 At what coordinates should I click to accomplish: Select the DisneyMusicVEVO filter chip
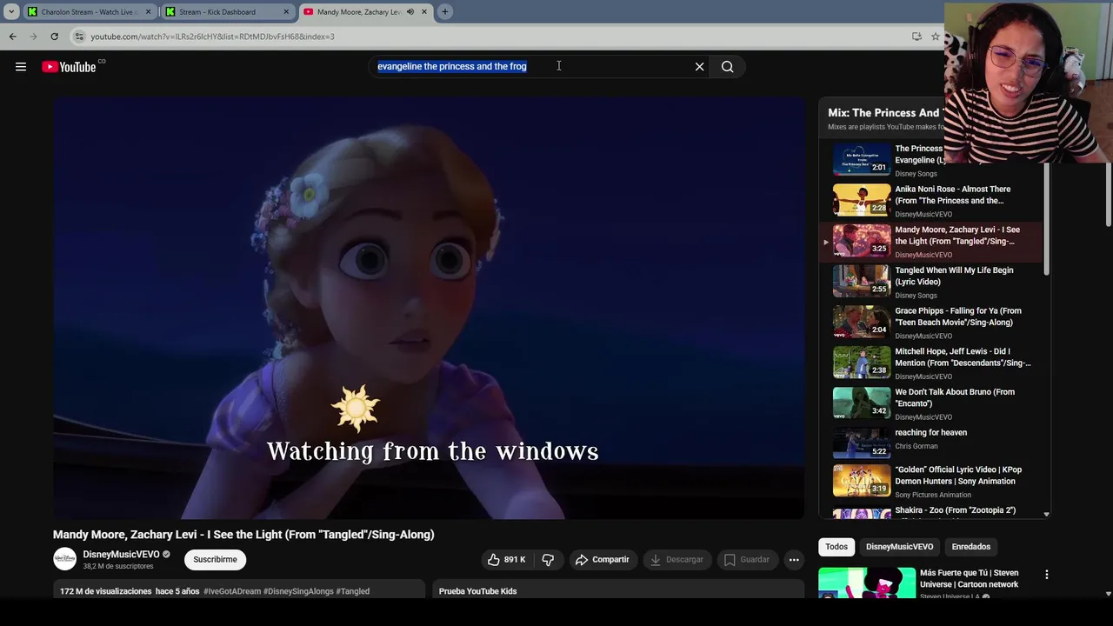coord(899,547)
